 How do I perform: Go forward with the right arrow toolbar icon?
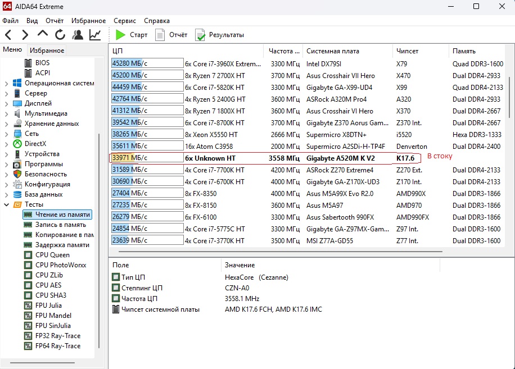[25, 34]
